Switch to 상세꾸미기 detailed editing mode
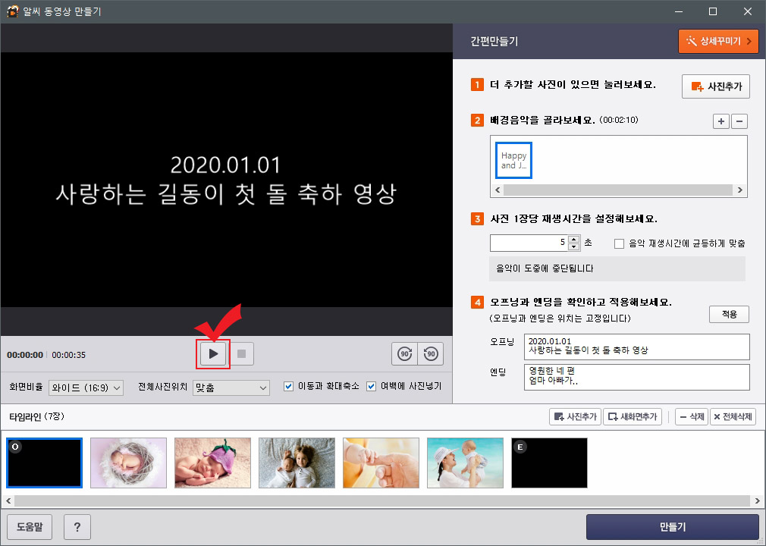 pyautogui.click(x=717, y=41)
